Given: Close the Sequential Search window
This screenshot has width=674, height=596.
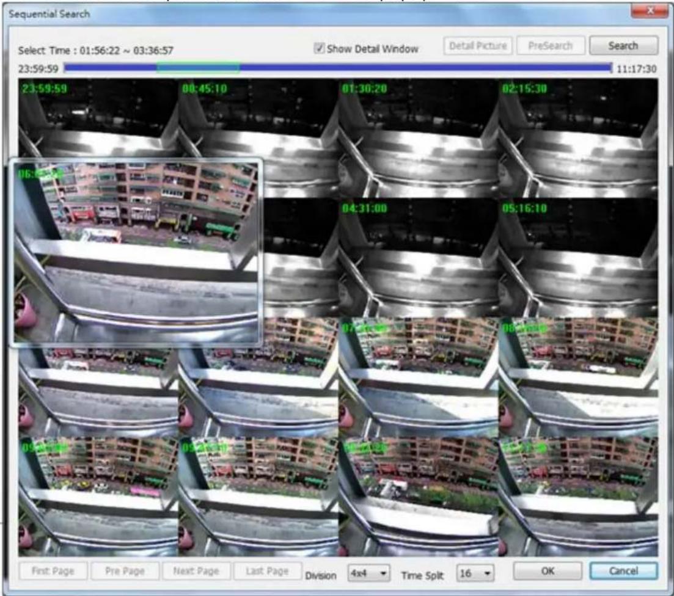Looking at the screenshot, I should coord(649,10).
